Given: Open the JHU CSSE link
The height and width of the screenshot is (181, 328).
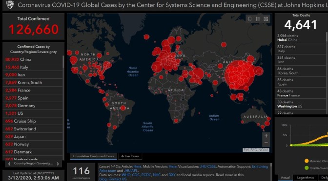Looking at the screenshot, I should [x=207, y=166].
